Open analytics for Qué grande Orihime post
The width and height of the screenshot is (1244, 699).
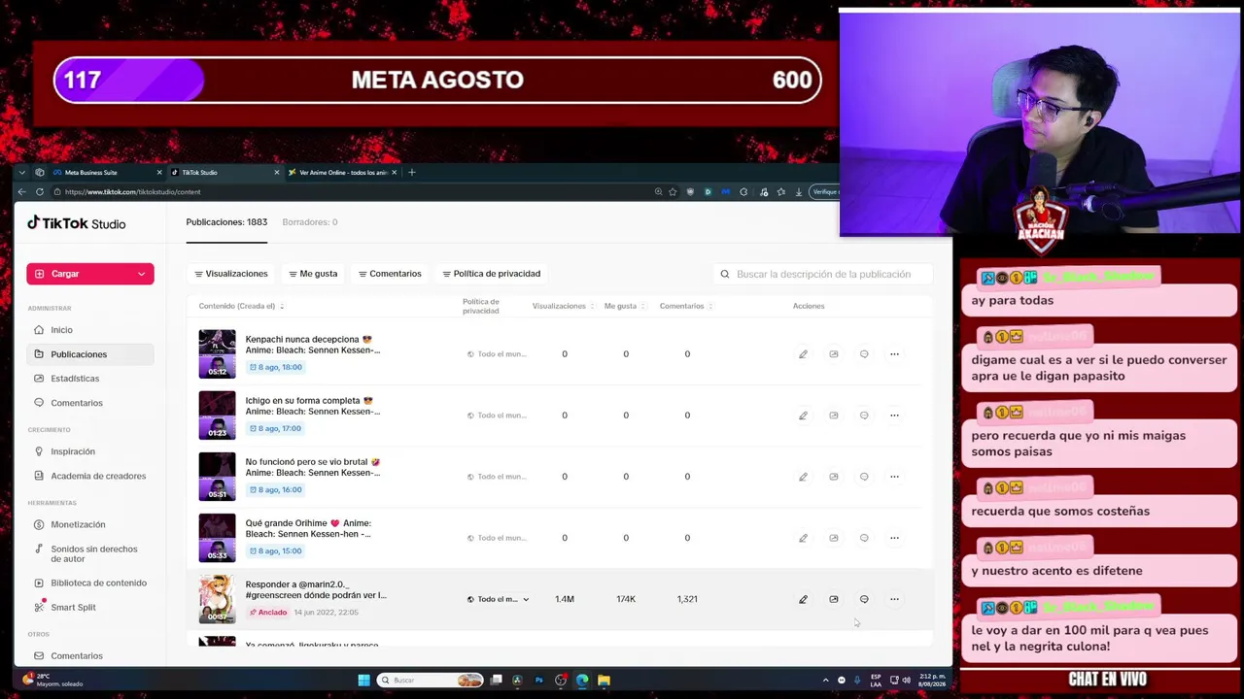(833, 538)
